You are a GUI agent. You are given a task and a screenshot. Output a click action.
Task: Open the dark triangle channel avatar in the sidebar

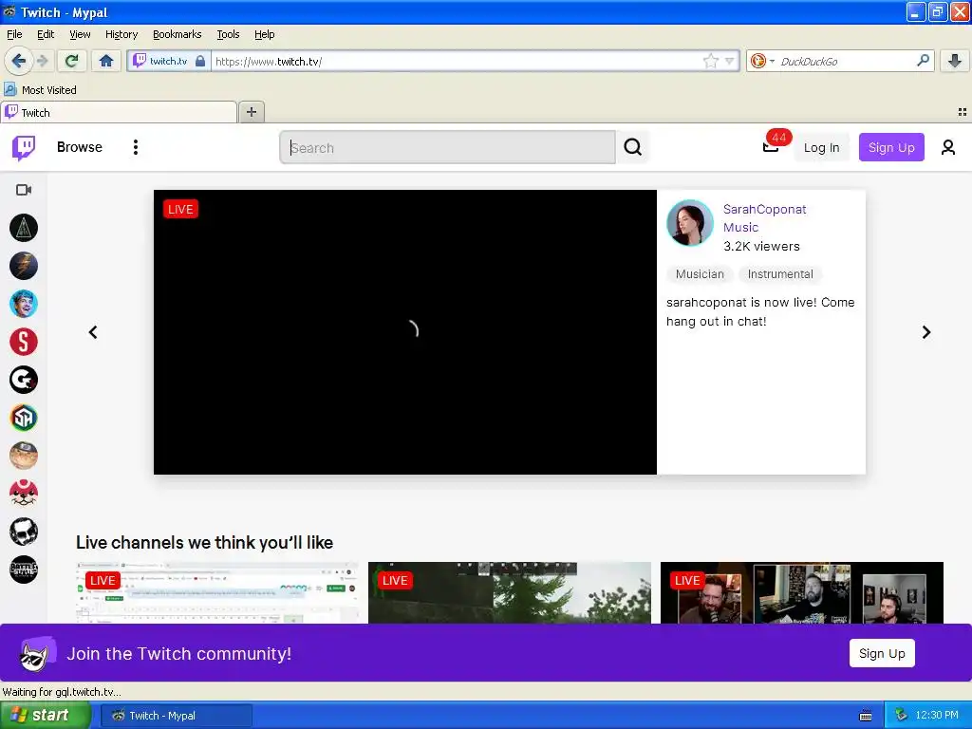24,228
